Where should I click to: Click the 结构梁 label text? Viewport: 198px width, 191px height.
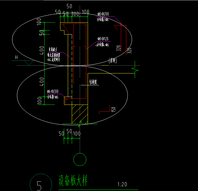(93, 83)
